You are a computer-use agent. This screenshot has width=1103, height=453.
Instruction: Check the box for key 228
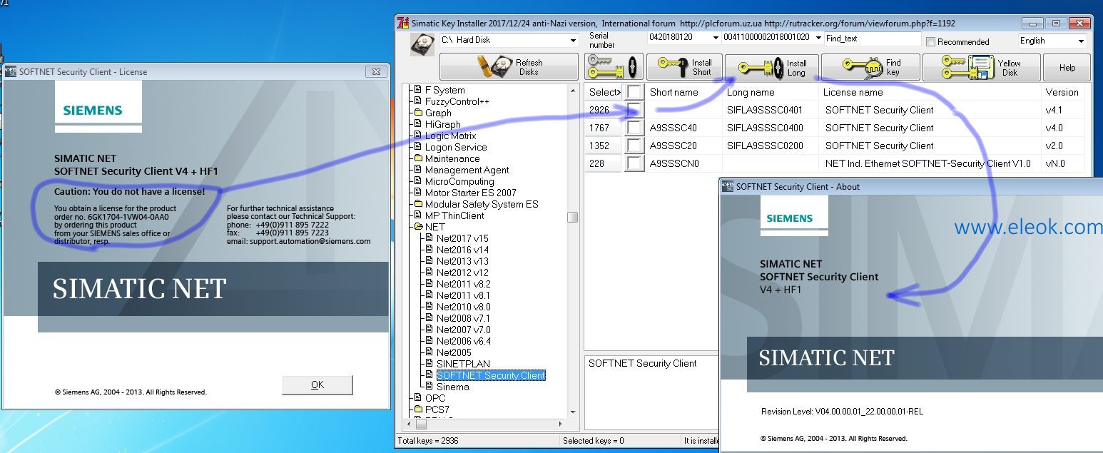coord(634,163)
